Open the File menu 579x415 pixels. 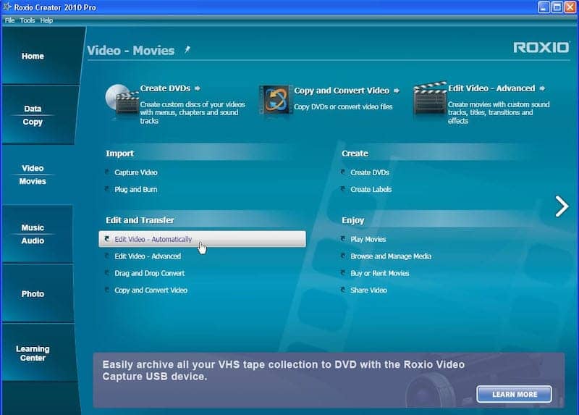point(9,20)
